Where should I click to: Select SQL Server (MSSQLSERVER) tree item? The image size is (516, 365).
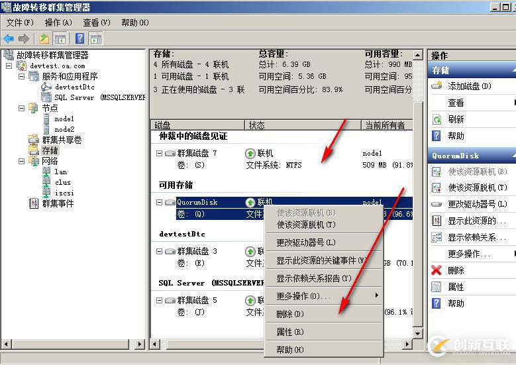[x=100, y=97]
